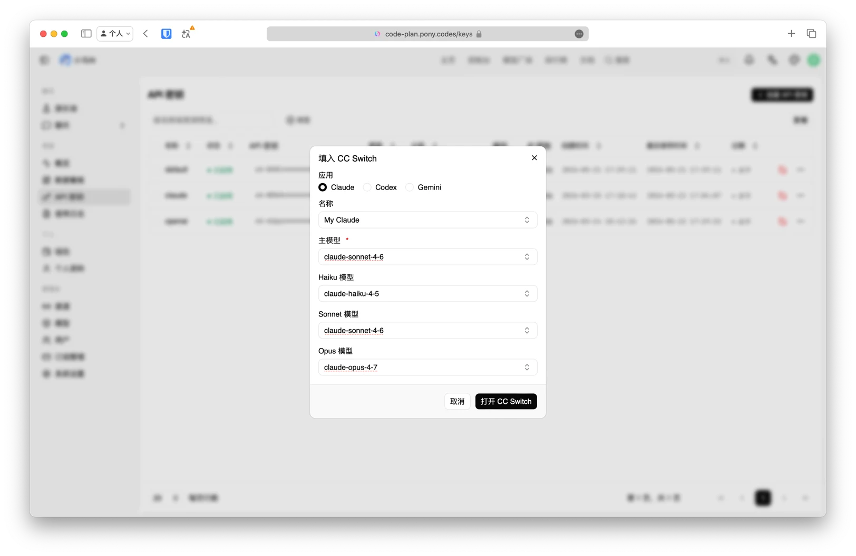
Task: Click the 打开 CC Switch button
Action: click(x=506, y=402)
